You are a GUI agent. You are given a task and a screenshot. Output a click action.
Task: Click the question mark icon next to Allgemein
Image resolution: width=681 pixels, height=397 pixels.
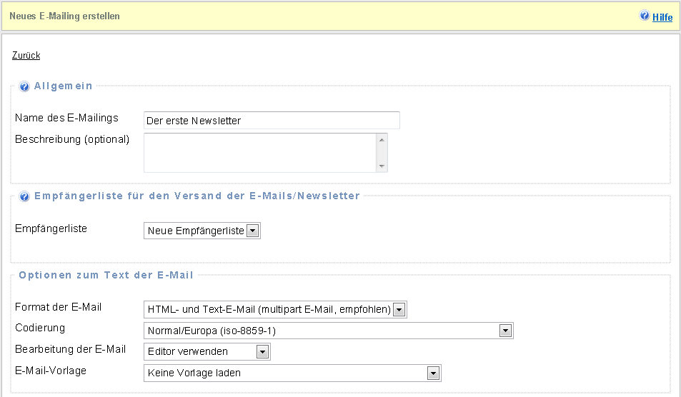coord(24,86)
